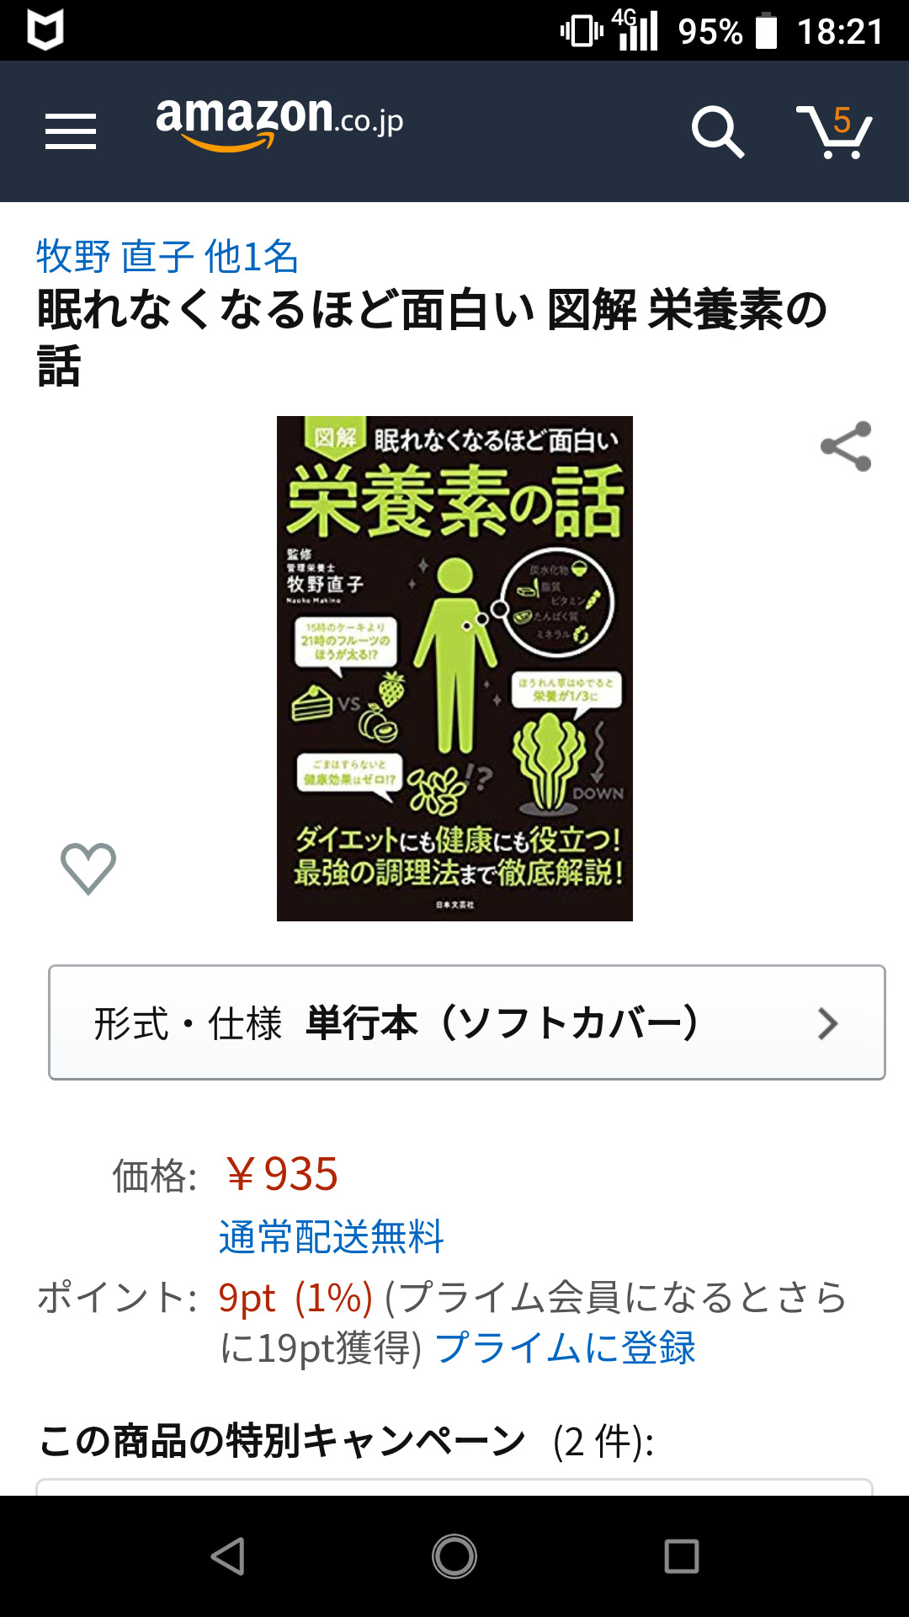Open the 通常配送無料 shipping link
The height and width of the screenshot is (1617, 909).
pos(331,1236)
